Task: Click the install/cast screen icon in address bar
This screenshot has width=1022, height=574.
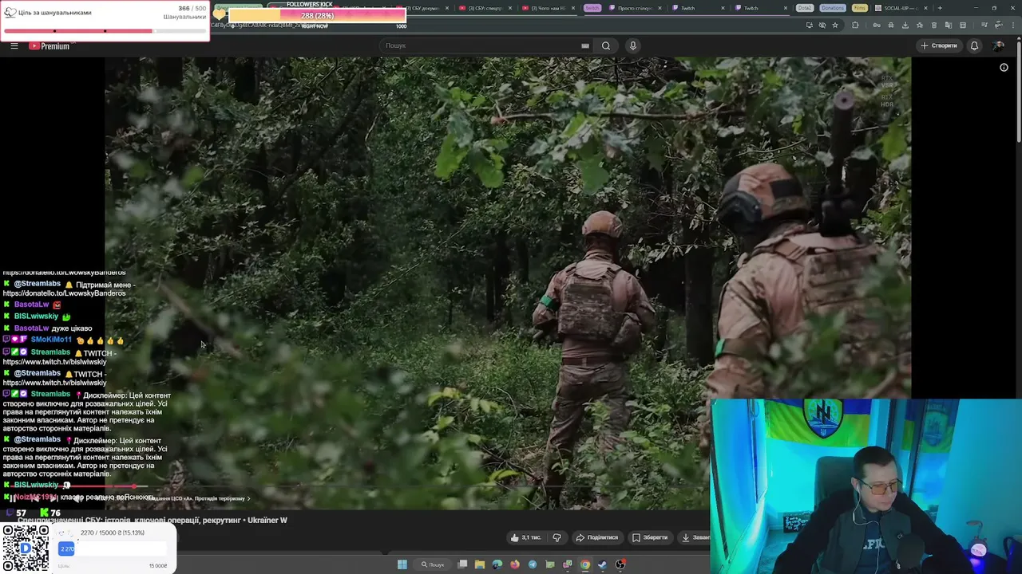Action: (810, 25)
